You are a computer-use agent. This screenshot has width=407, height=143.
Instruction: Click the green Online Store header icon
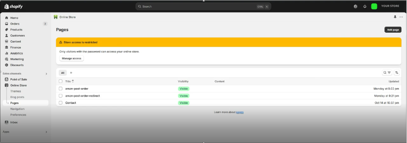[56, 17]
